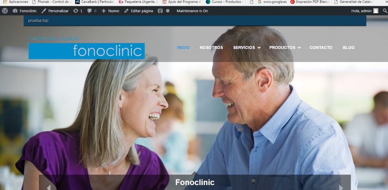Viewport: 388px width, 190px height.
Task: Open Personalizar customizer link
Action: (x=55, y=11)
